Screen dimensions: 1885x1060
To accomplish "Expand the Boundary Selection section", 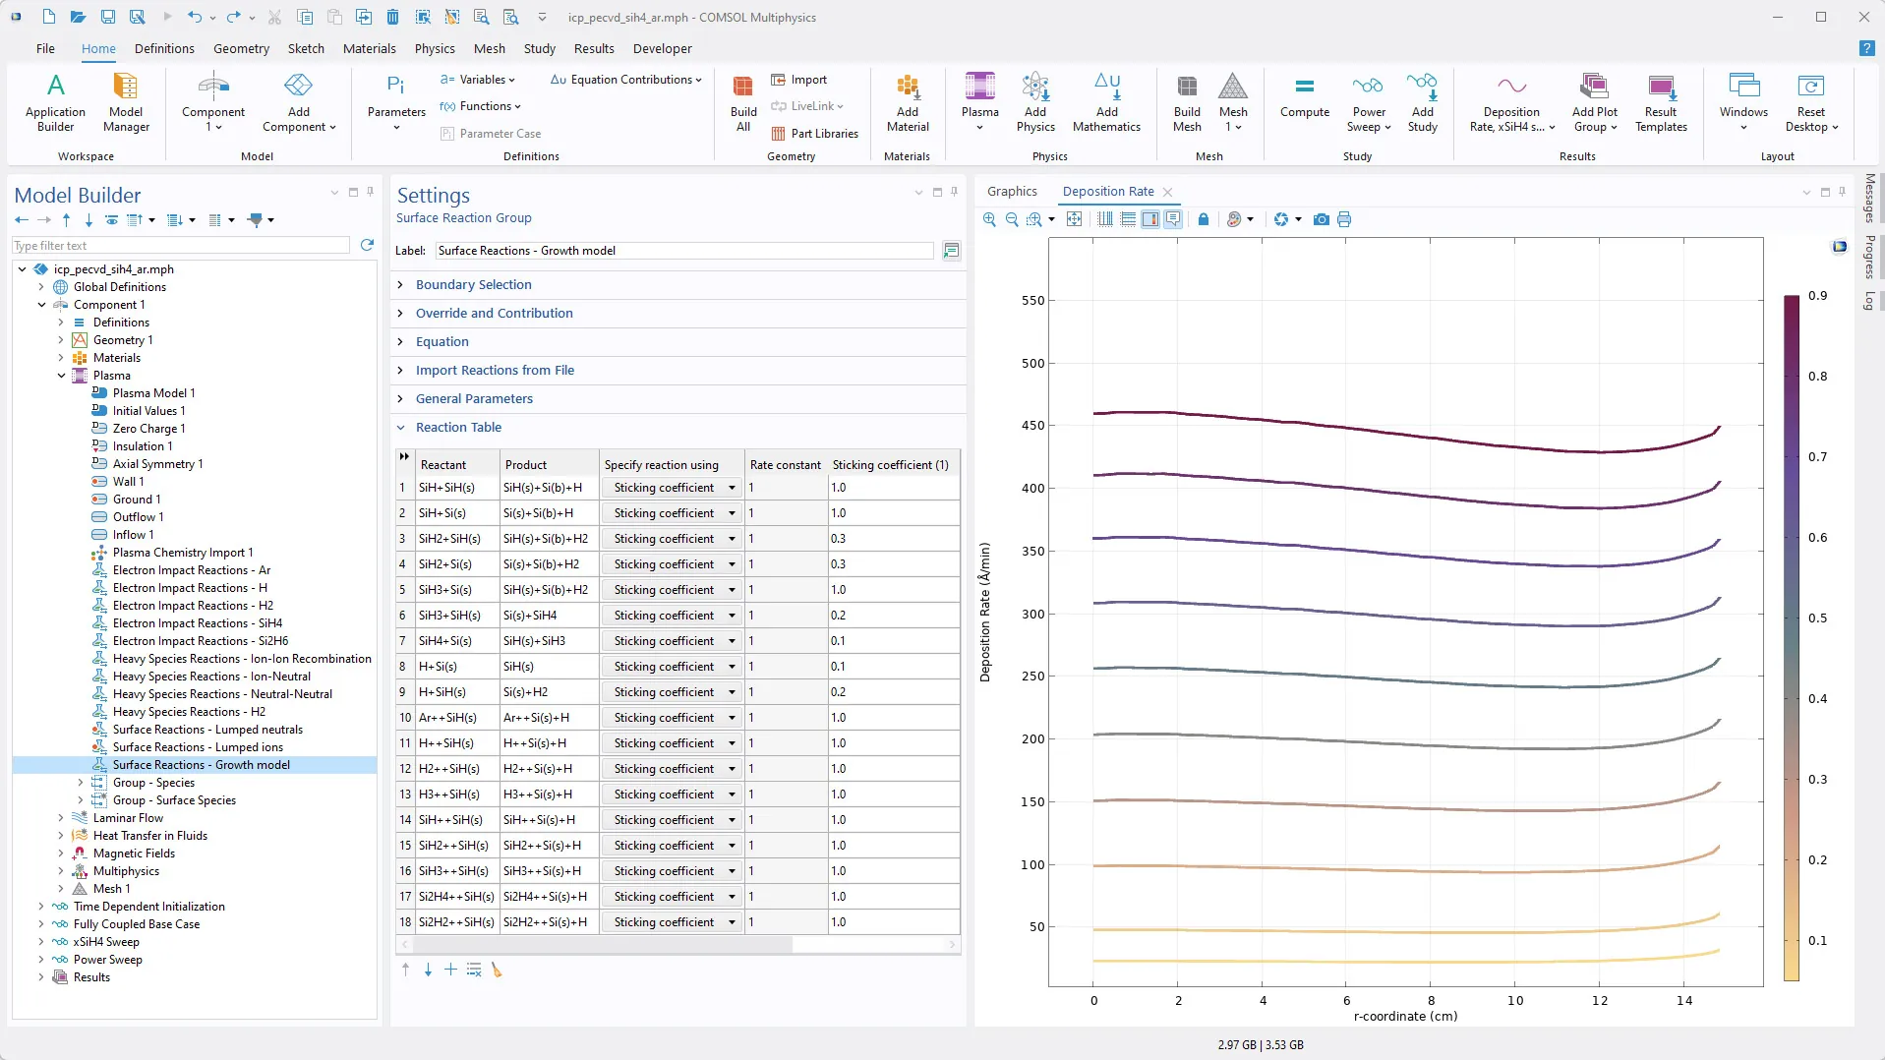I will tap(473, 284).
